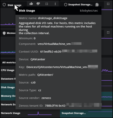Click Device value QAVcenter in tooltip
Screen dimensions: 113x118
tap(38, 59)
